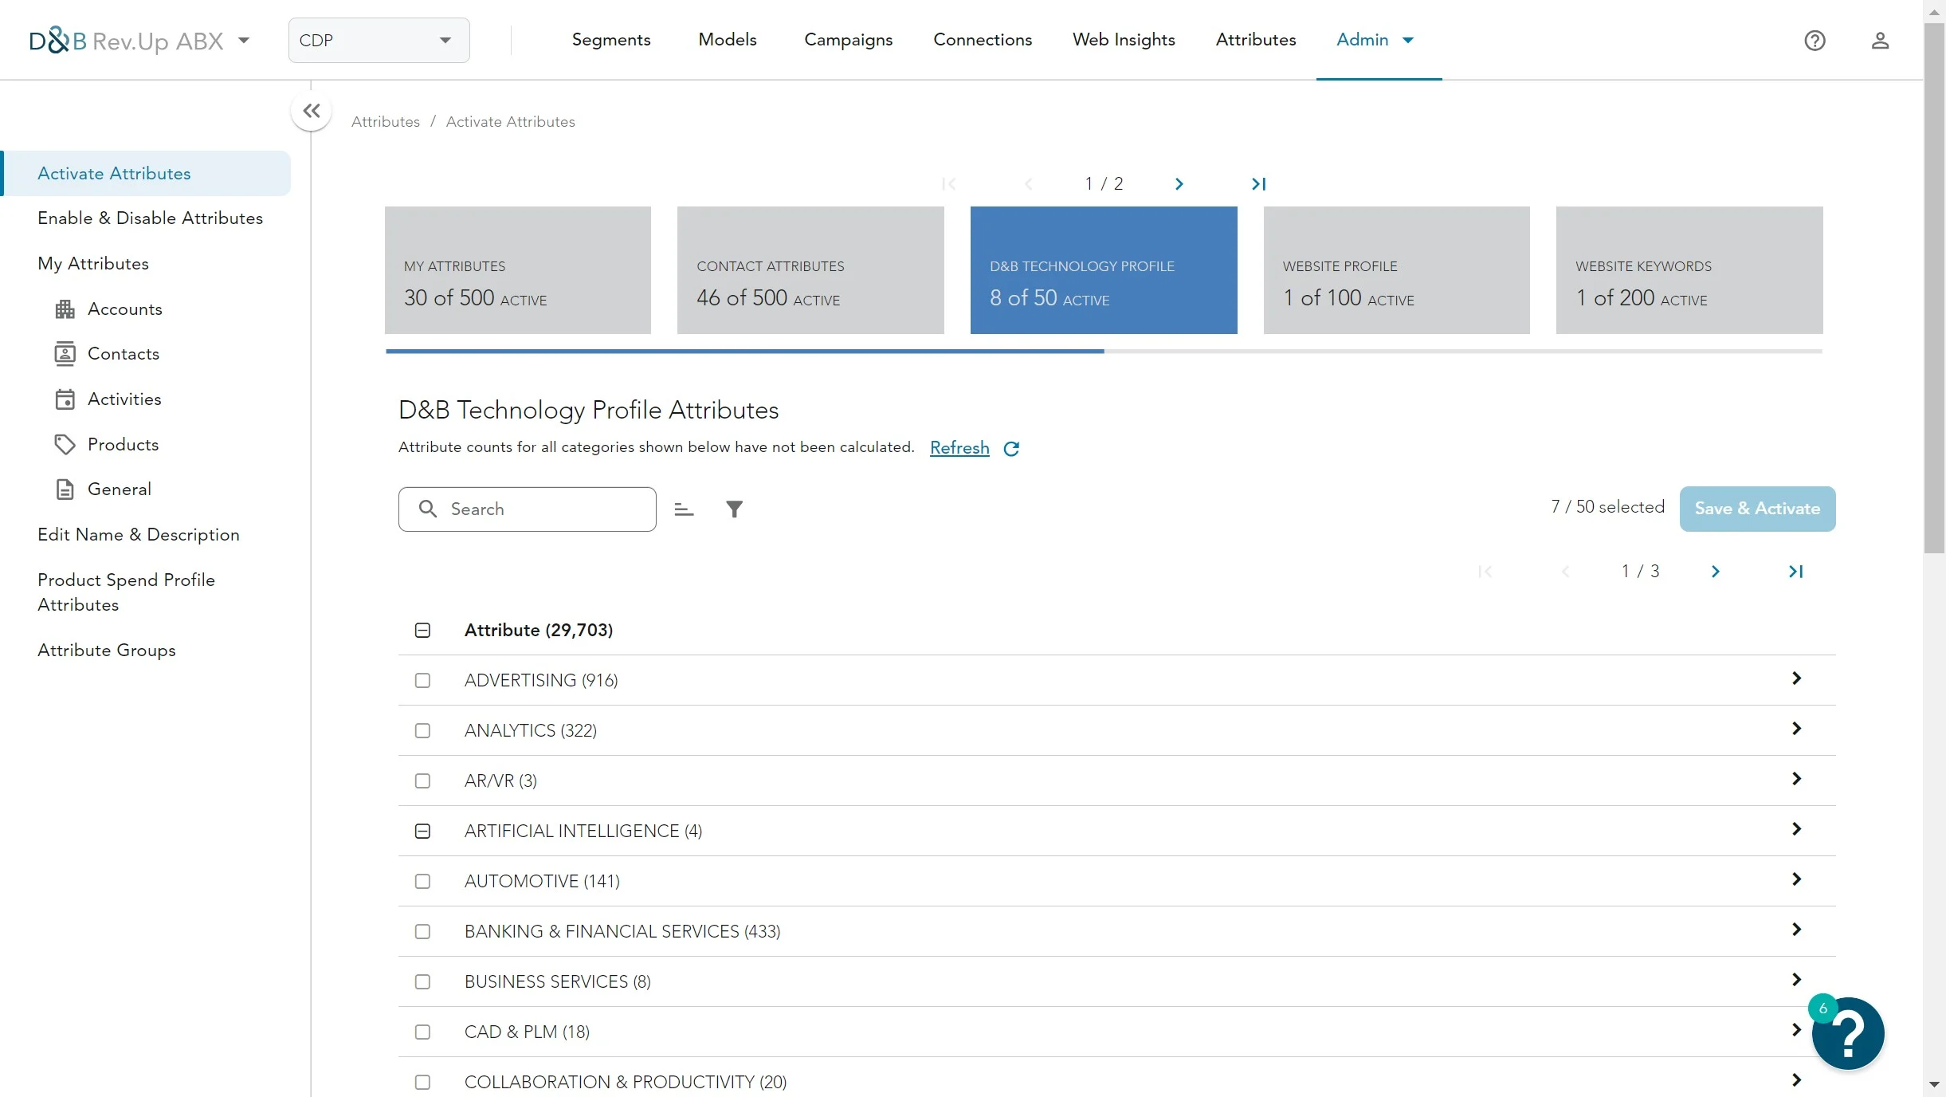The height and width of the screenshot is (1097, 1946).
Task: Click the category carousel progress bar
Action: (x=1104, y=352)
